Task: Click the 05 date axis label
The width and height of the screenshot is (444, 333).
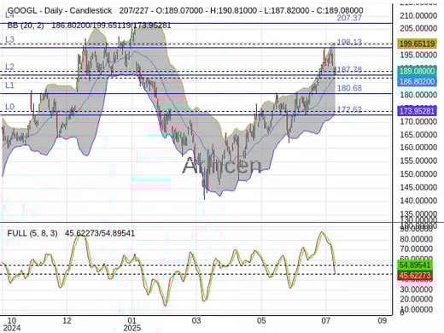Action: (x=261, y=320)
